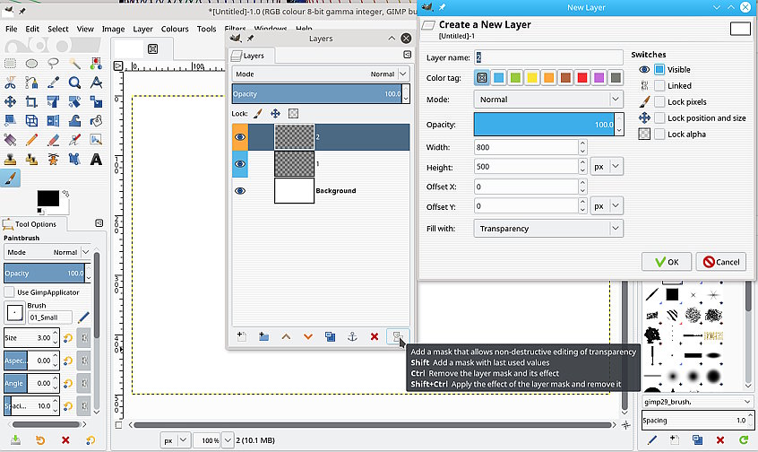
Task: Select the Free Select lasso tool
Action: pyautogui.click(x=53, y=64)
